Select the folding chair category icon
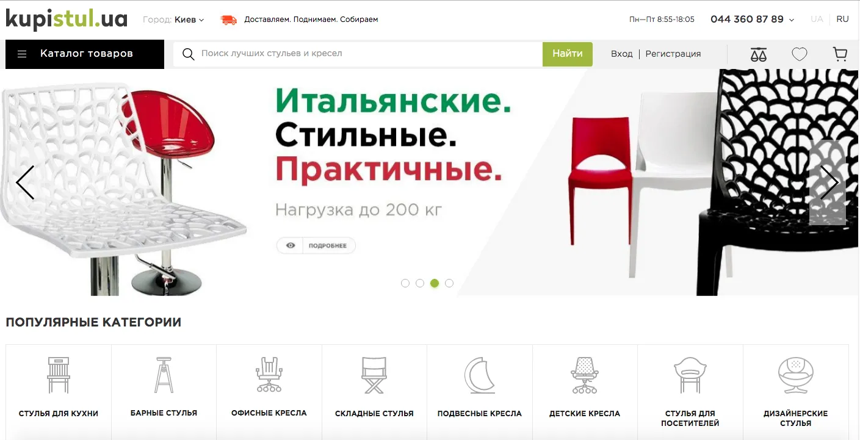Screen dimensions: 860x440 click(x=374, y=375)
